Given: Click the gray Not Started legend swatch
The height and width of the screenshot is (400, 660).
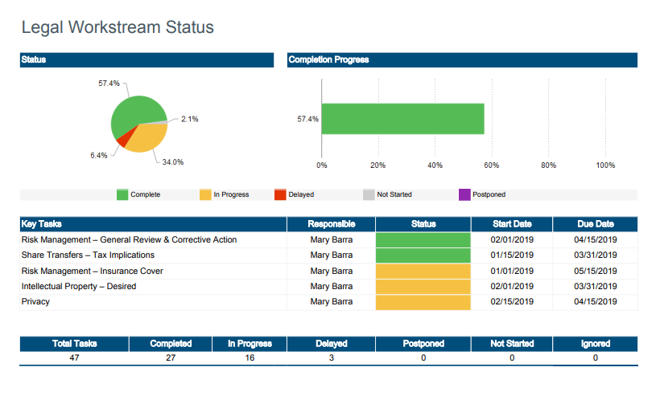Looking at the screenshot, I should pyautogui.click(x=369, y=194).
